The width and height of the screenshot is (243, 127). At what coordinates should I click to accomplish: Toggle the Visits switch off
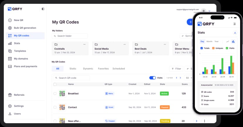(153, 78)
